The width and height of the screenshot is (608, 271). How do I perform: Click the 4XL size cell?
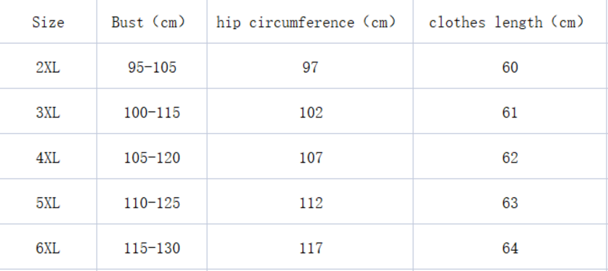[48, 158]
